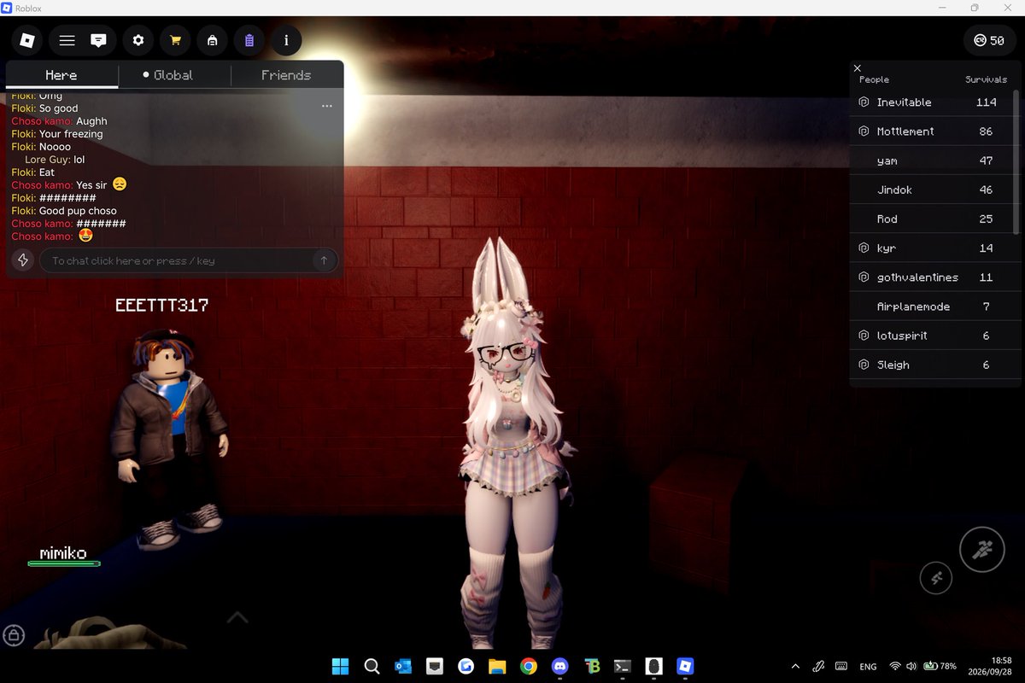The image size is (1025, 683).
Task: Switch to the Global chat tab
Action: pyautogui.click(x=173, y=75)
